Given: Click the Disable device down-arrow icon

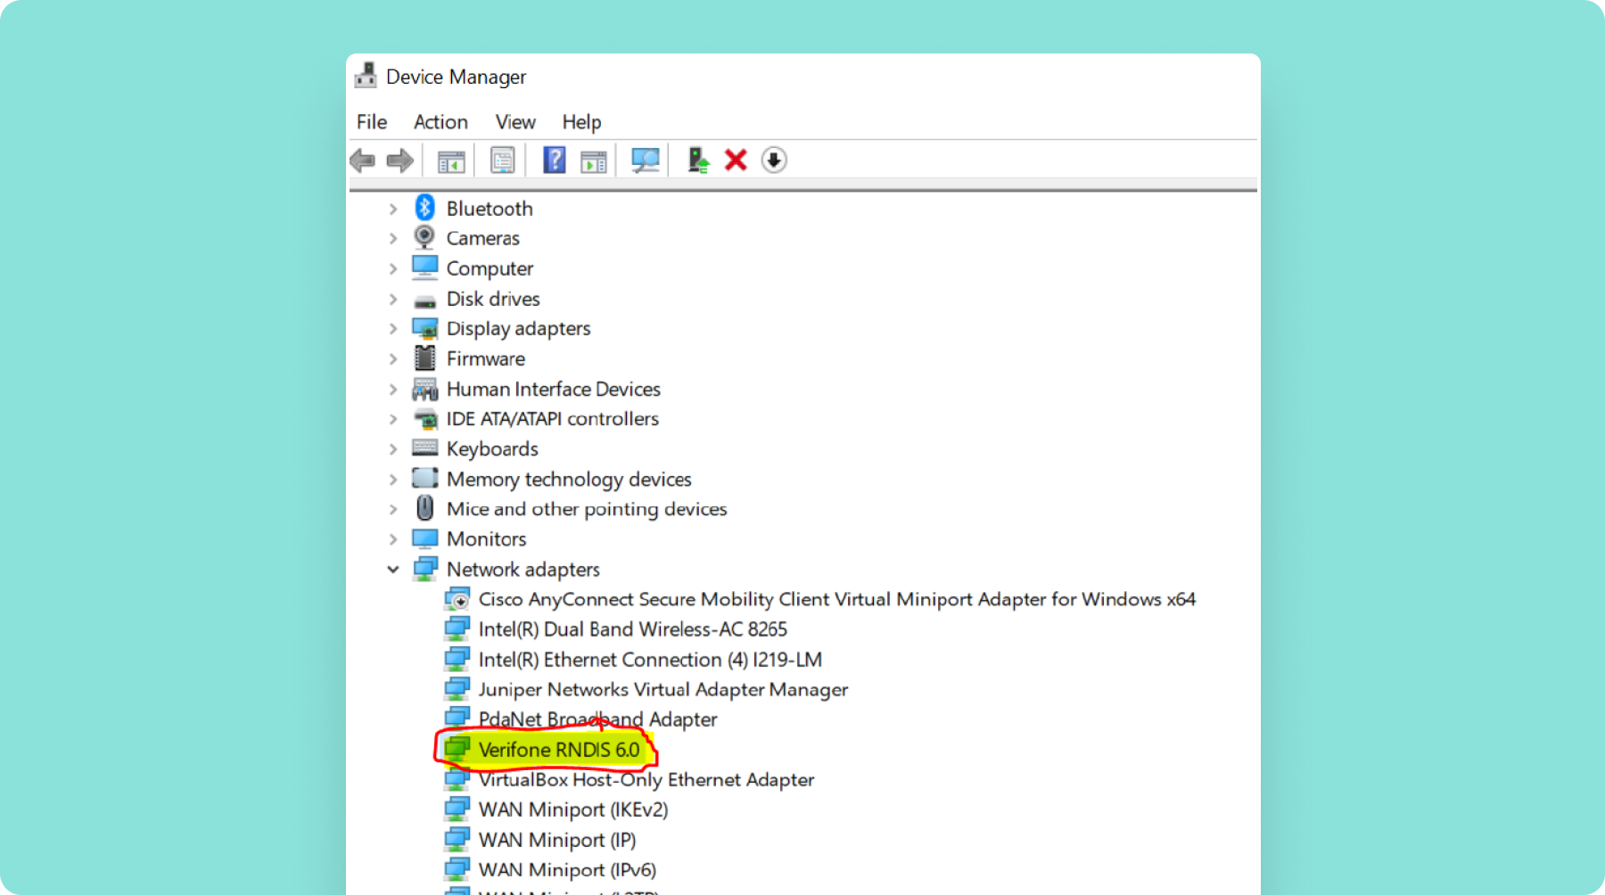Looking at the screenshot, I should click(x=774, y=160).
